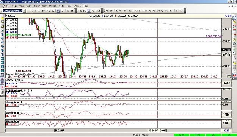
Task: Click horizontal compress icon in left sidebar
Action: pyautogui.click(x=2, y=62)
